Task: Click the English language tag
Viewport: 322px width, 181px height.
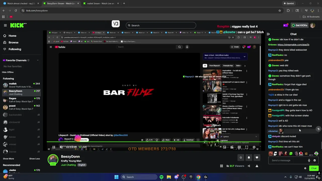Action: (82, 165)
